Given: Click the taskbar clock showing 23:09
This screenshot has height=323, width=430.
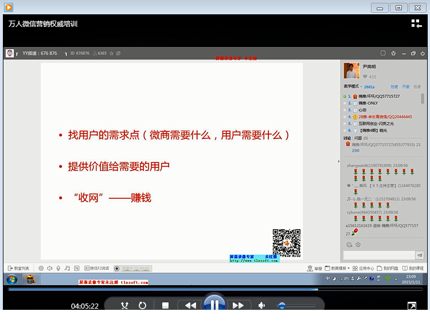Looking at the screenshot, I should point(411,279).
